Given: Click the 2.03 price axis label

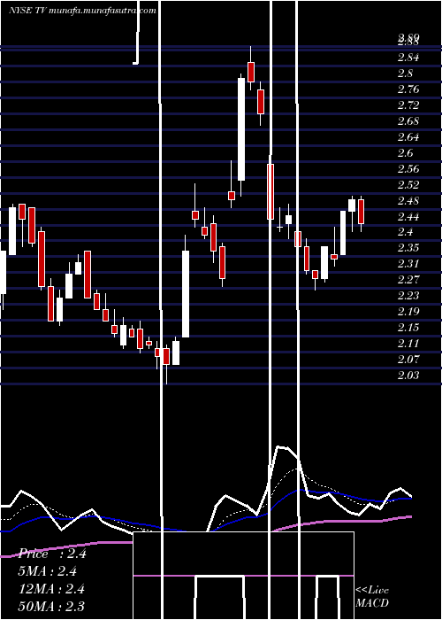Looking at the screenshot, I should coord(408,375).
